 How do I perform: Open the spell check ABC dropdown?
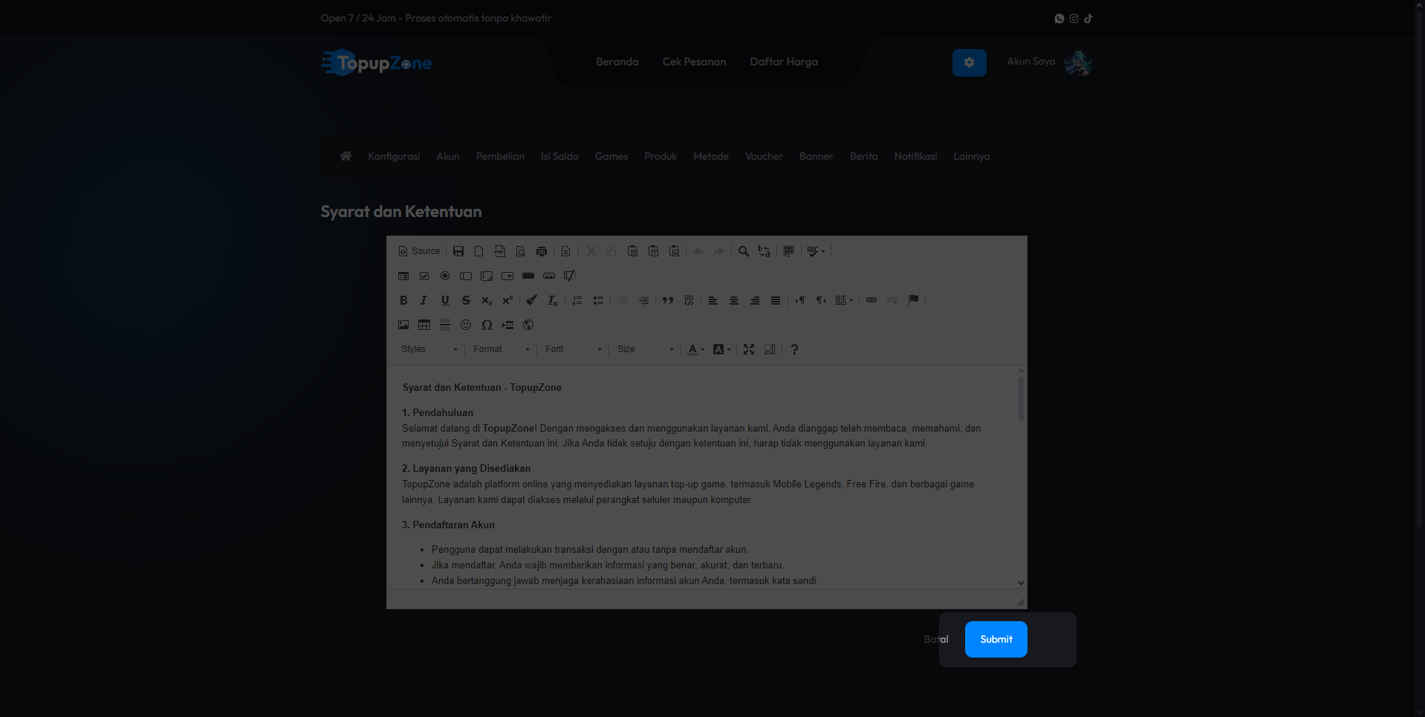pyautogui.click(x=816, y=251)
